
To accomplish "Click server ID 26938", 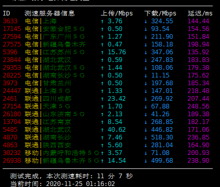I will [12, 161].
